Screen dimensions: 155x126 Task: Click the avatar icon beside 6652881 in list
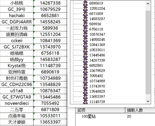click(85, 65)
